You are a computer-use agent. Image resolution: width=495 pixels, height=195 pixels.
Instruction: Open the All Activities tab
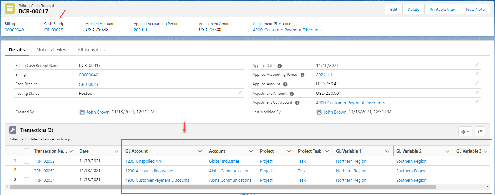[x=91, y=50]
